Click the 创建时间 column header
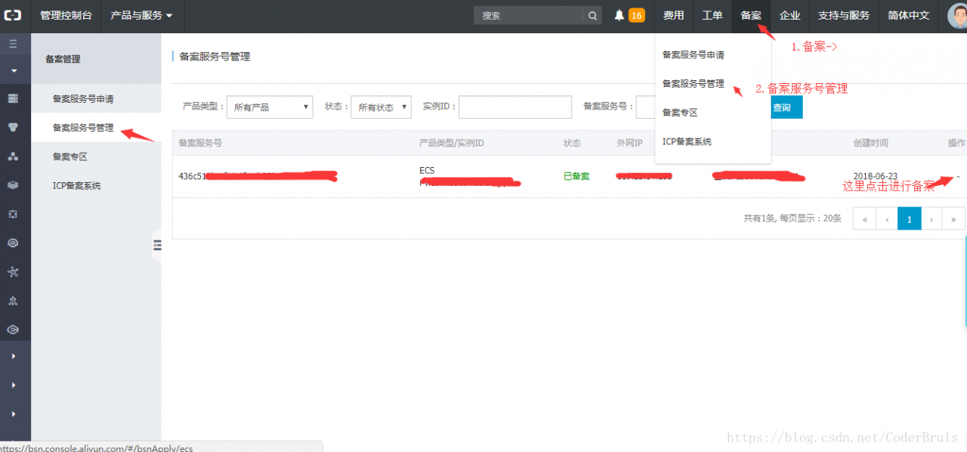 [871, 143]
